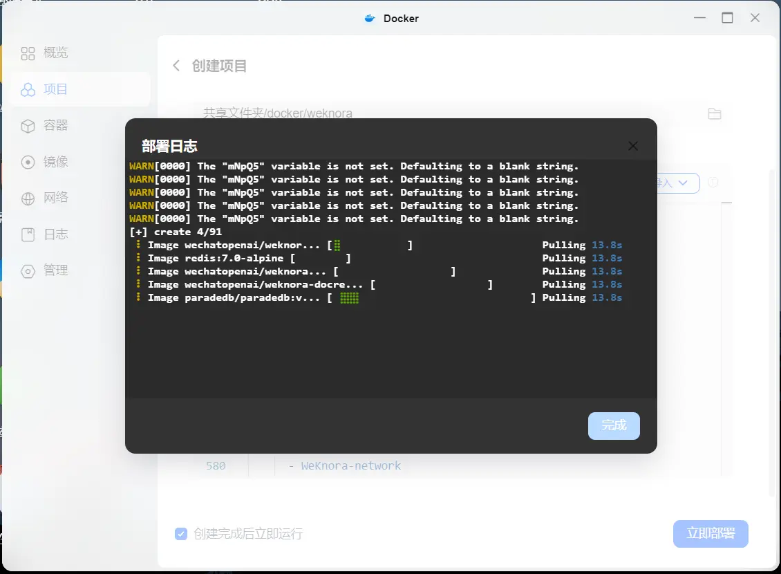
Task: Maximize the Docker window
Action: [x=727, y=18]
